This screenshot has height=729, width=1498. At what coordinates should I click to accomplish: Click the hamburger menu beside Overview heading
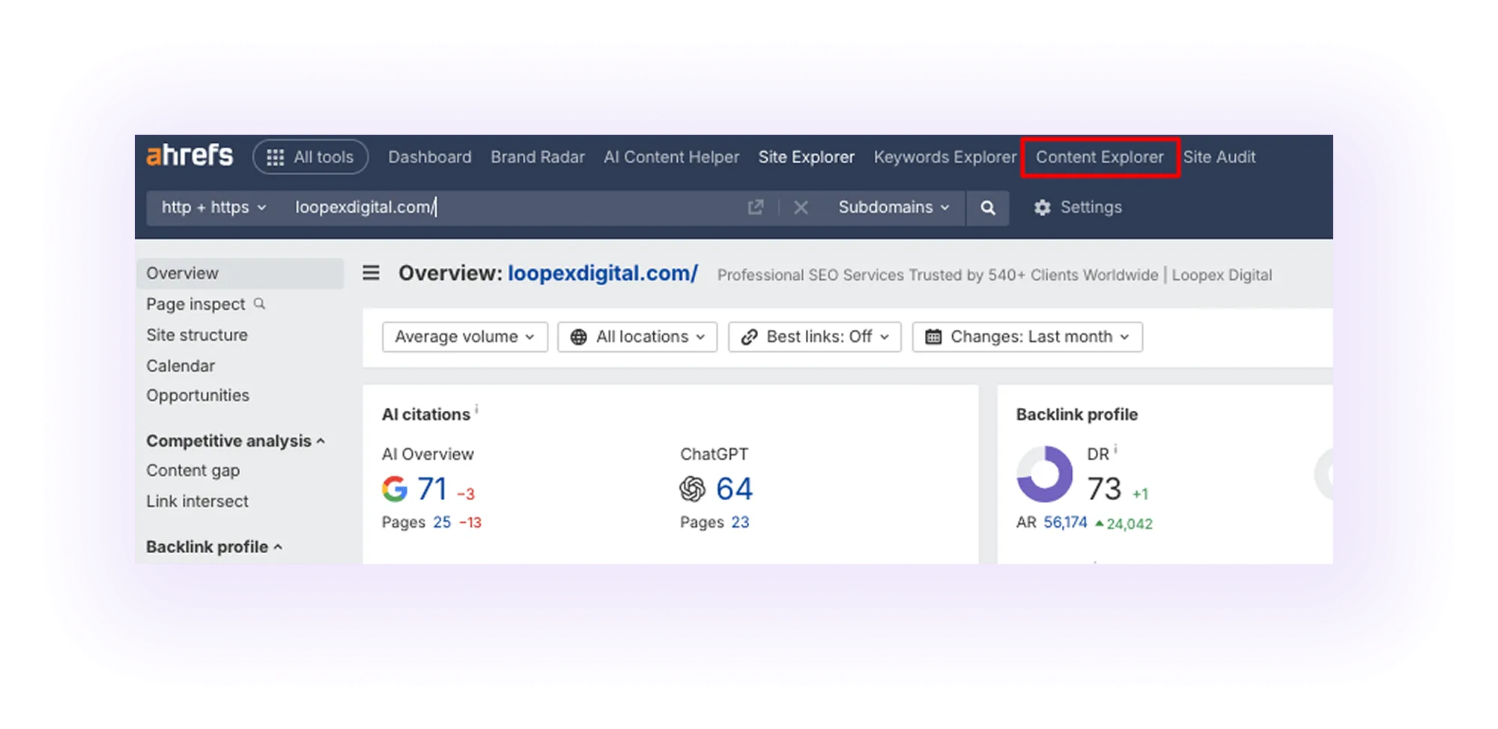(370, 273)
